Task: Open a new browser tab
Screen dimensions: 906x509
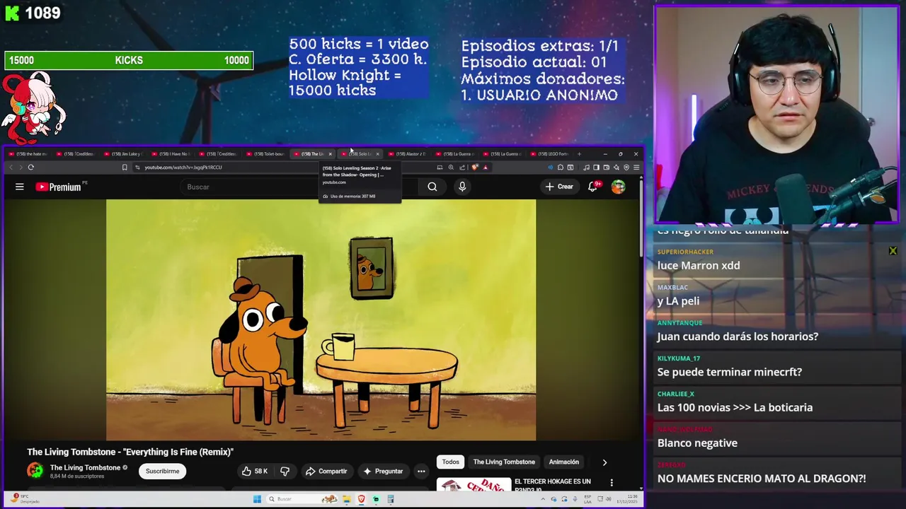Action: coord(579,154)
